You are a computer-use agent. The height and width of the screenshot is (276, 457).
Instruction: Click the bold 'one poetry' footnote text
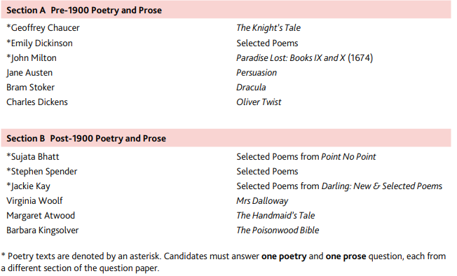284,256
